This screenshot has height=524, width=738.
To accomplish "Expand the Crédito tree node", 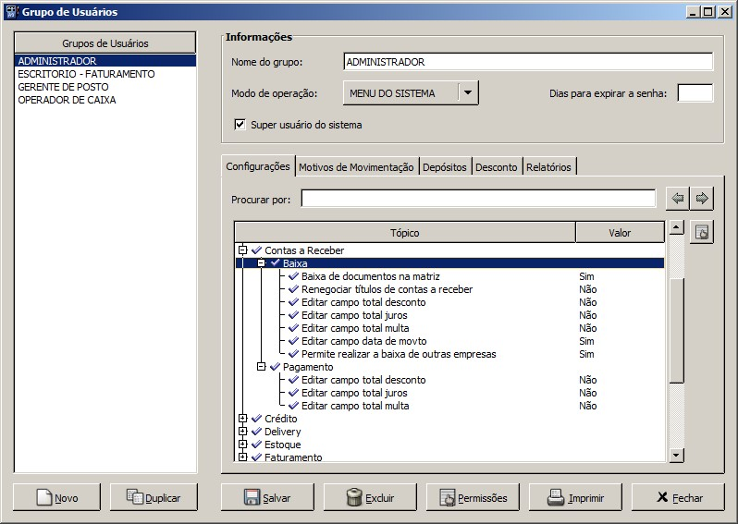I will click(x=243, y=418).
